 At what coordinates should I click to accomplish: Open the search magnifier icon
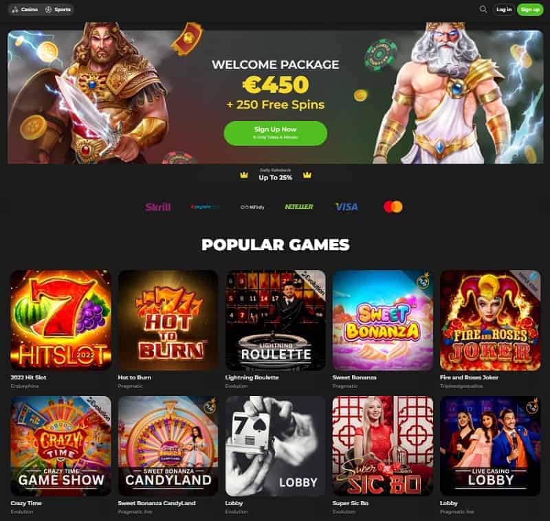pyautogui.click(x=483, y=10)
